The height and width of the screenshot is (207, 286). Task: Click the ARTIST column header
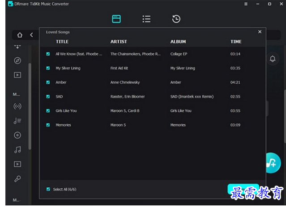pos(119,42)
